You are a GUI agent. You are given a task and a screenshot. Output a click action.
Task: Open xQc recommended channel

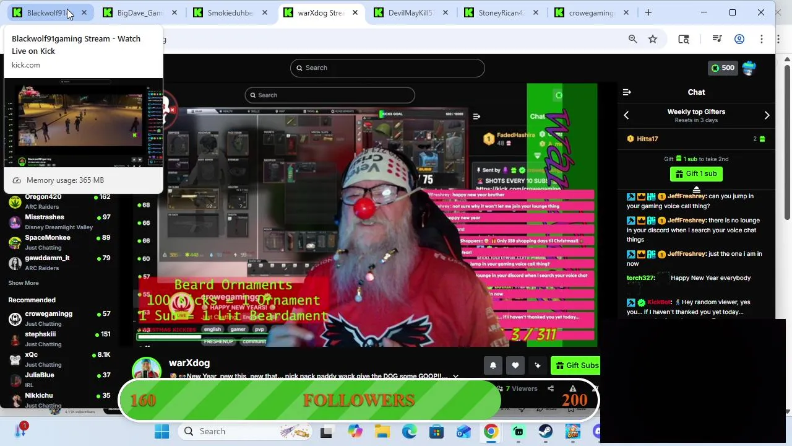(59, 359)
